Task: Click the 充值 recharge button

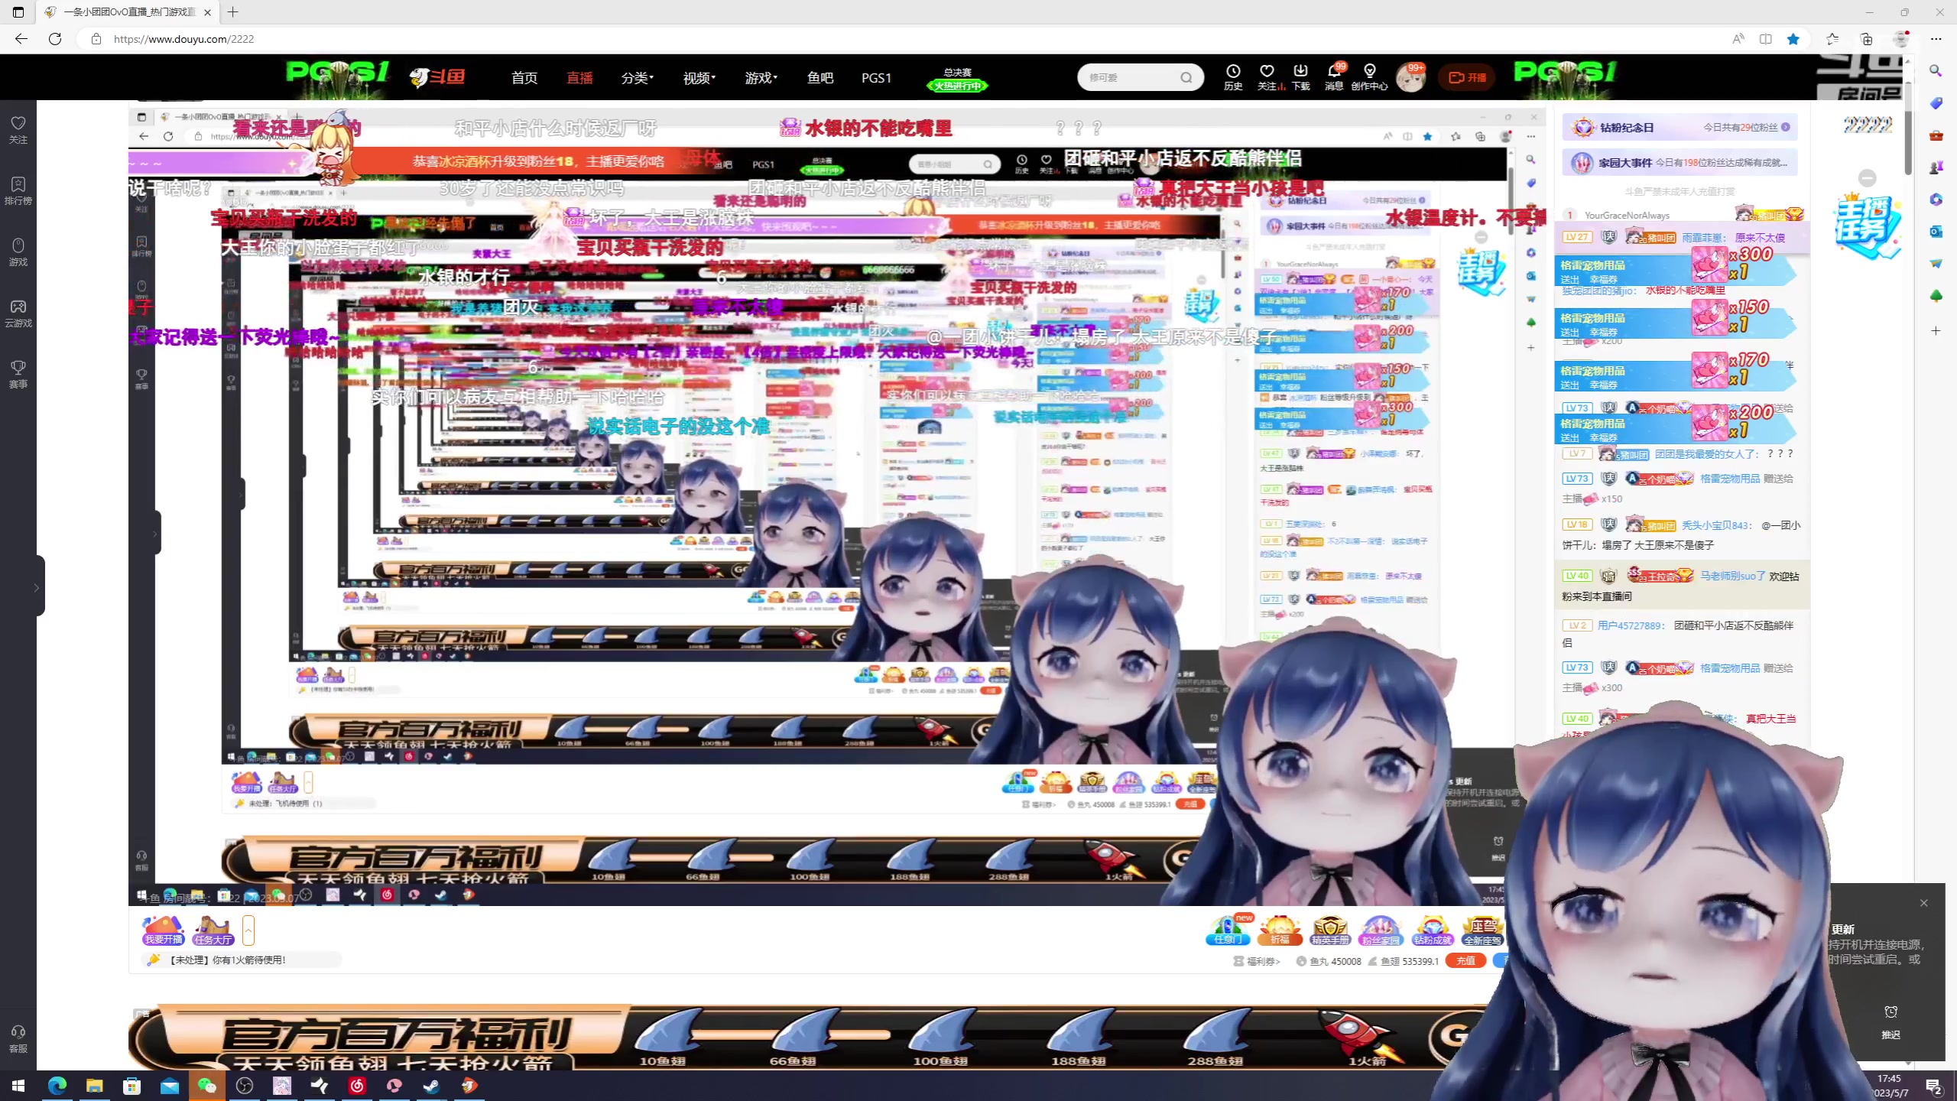Action: click(1465, 961)
